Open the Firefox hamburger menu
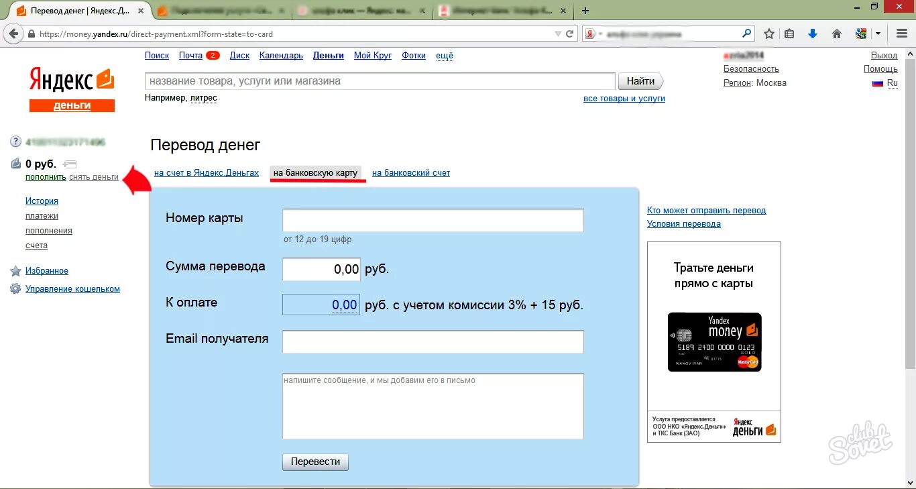 pyautogui.click(x=902, y=34)
